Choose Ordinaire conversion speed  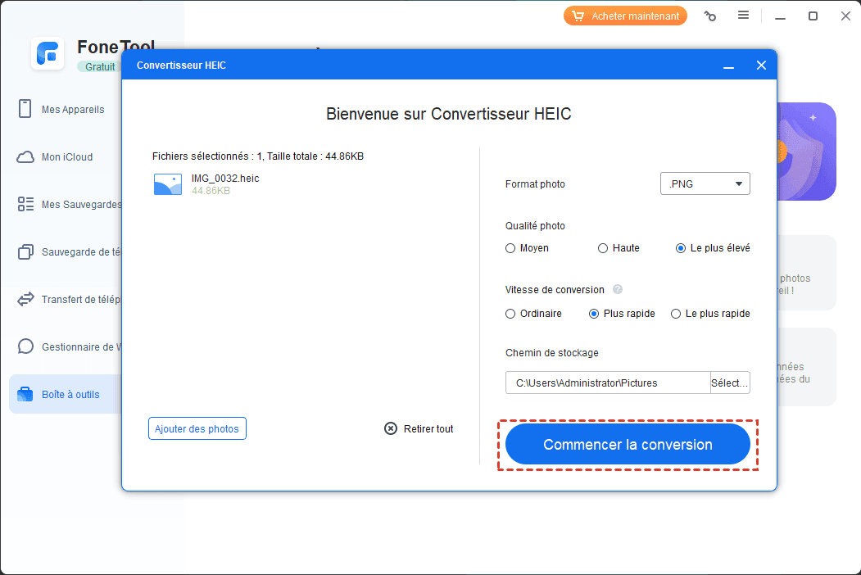pyautogui.click(x=510, y=314)
